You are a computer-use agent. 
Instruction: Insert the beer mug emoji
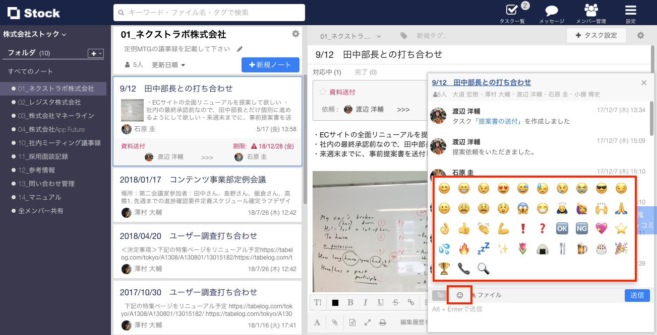click(x=582, y=248)
